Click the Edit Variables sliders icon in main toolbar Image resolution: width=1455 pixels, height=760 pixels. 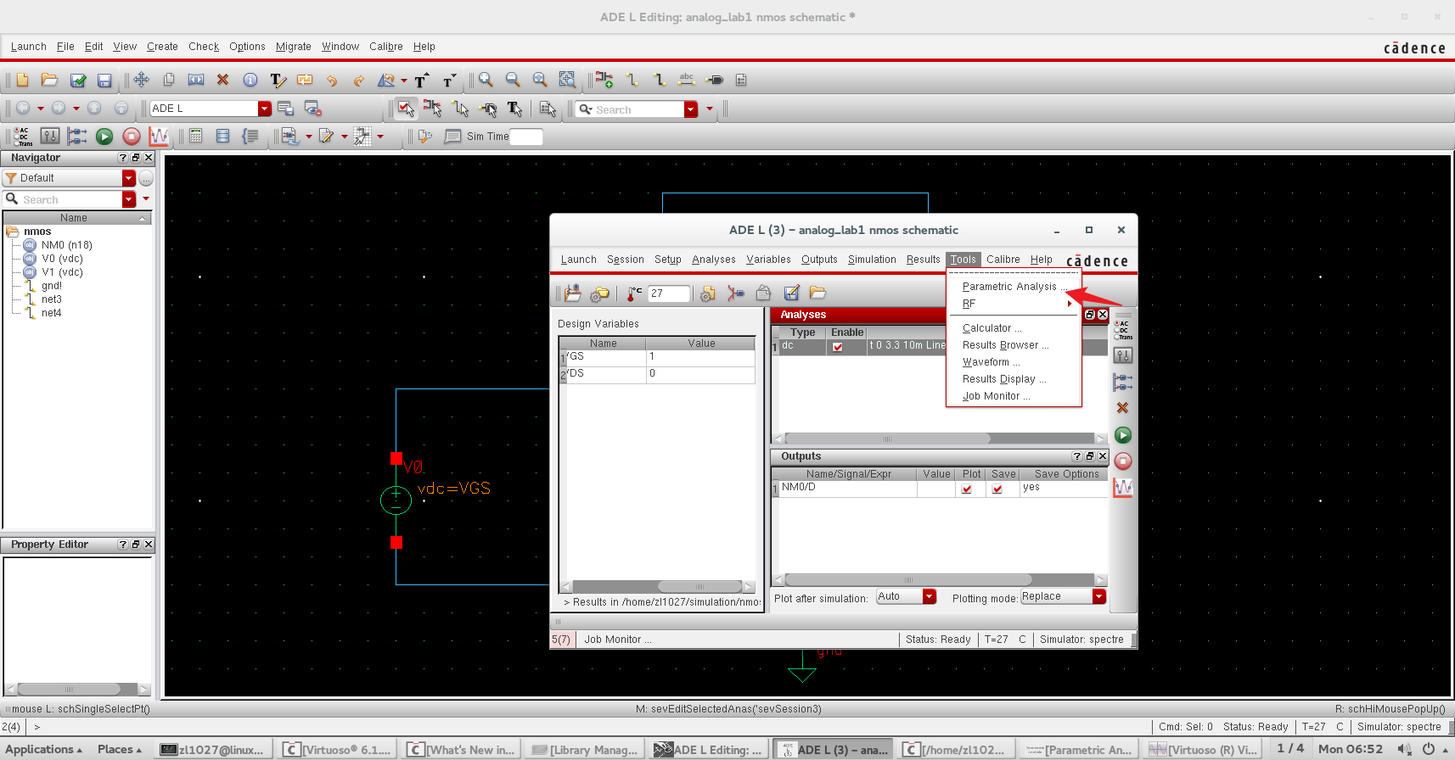pos(50,136)
